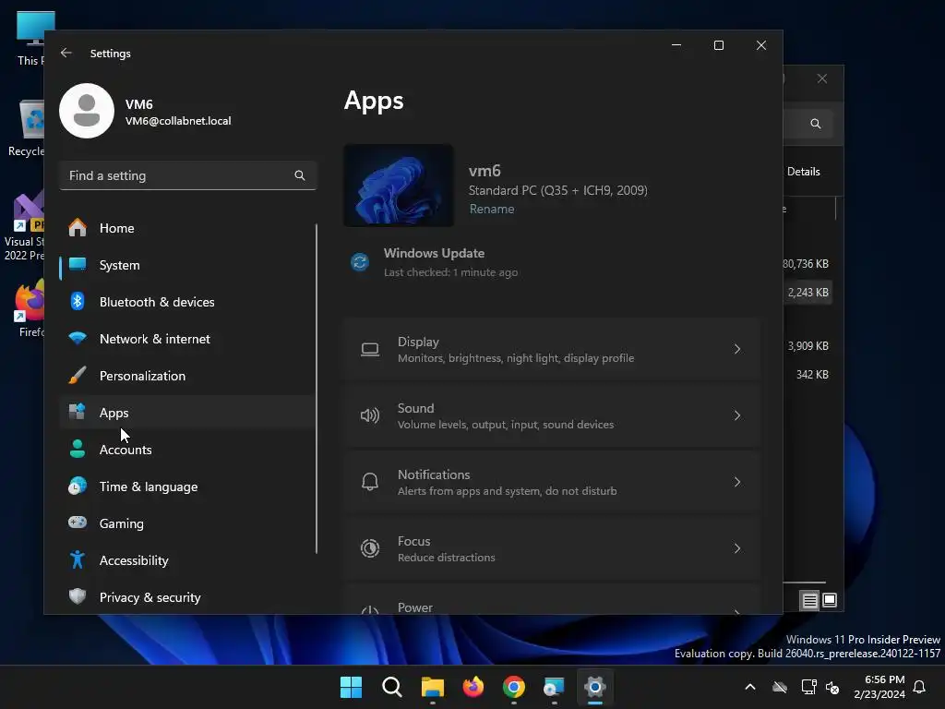Click the back arrow in Settings
Viewport: 945px width, 709px height.
coord(66,53)
